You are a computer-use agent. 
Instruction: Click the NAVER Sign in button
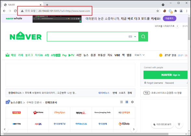[165, 75]
